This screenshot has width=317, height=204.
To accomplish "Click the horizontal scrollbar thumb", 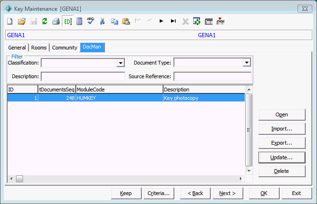I will [20, 179].
